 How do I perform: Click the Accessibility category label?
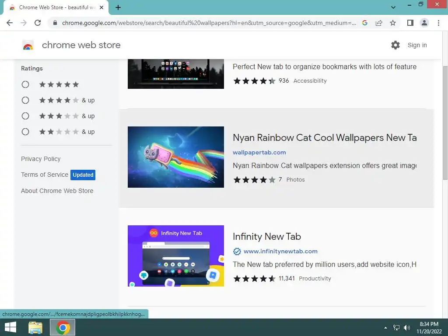[310, 81]
